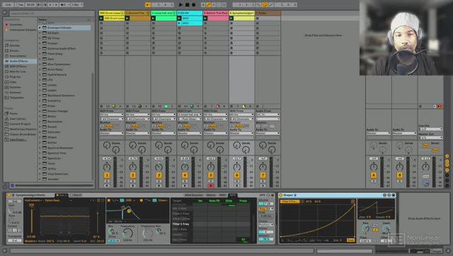Screen dimensions: 453x256
Task: Click the Link button
Action: tap(8, 5)
